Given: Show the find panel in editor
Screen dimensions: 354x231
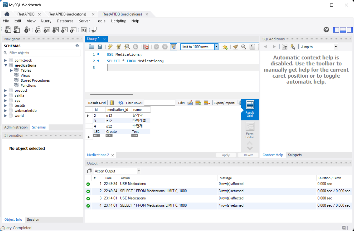Looking at the screenshot, I should [244, 47].
